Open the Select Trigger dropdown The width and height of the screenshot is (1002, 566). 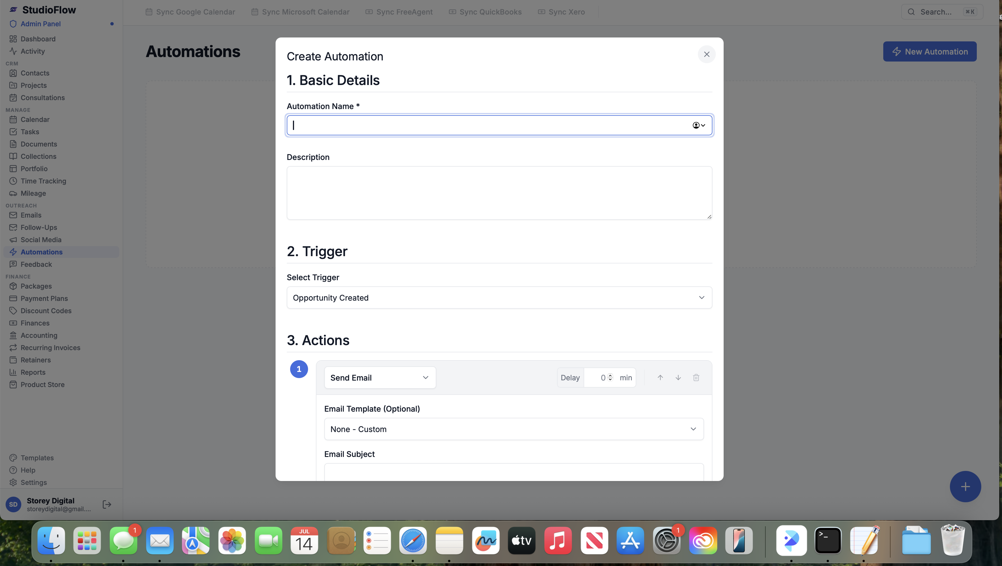coord(499,298)
